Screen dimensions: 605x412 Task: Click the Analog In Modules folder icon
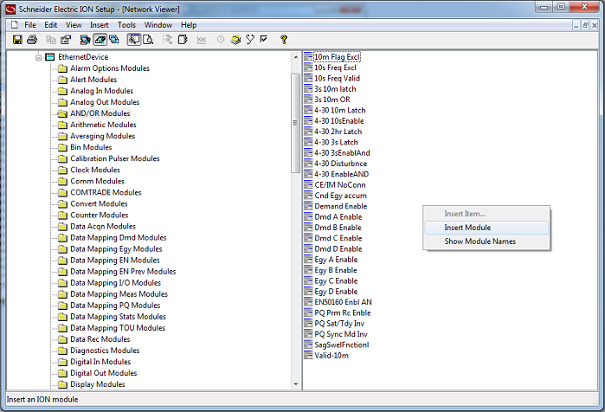pyautogui.click(x=62, y=91)
